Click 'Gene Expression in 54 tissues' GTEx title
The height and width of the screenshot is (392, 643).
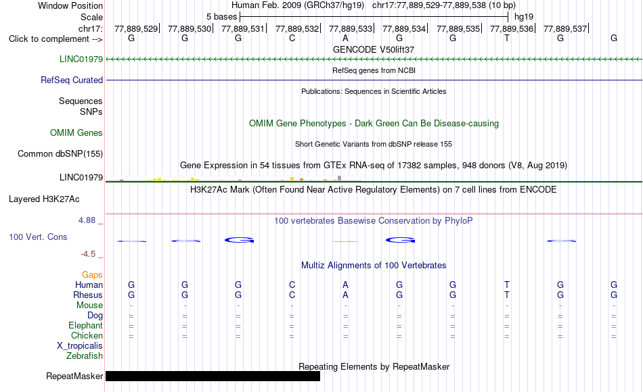pyautogui.click(x=374, y=166)
